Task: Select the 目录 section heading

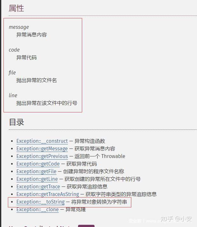Action: coord(16,122)
